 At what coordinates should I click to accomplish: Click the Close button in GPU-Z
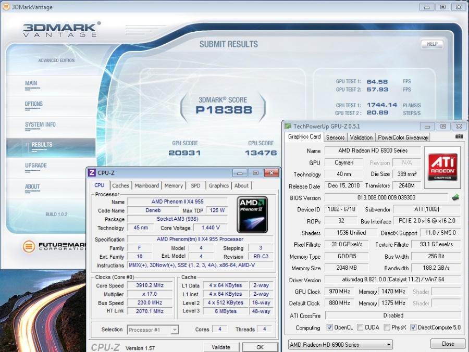point(448,344)
